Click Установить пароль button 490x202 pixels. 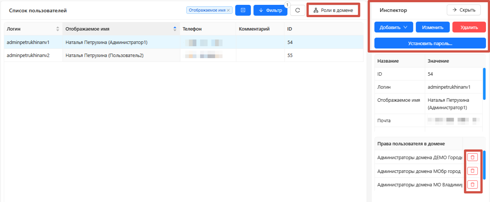pyautogui.click(x=430, y=43)
